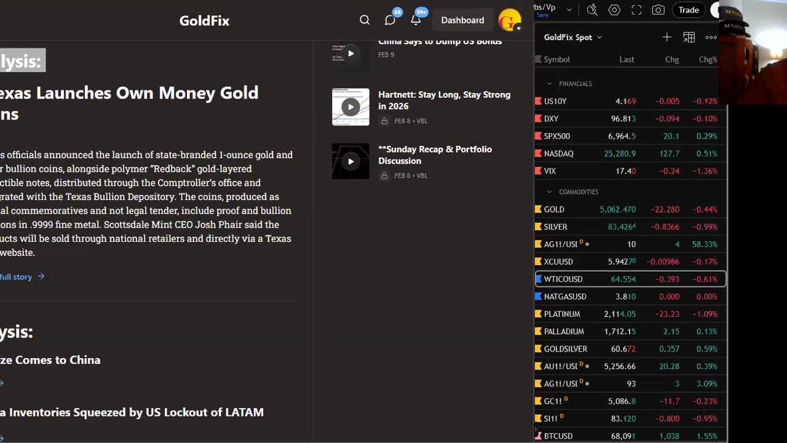Open the Trade button
Viewport: 787px width, 443px height.
tap(689, 10)
